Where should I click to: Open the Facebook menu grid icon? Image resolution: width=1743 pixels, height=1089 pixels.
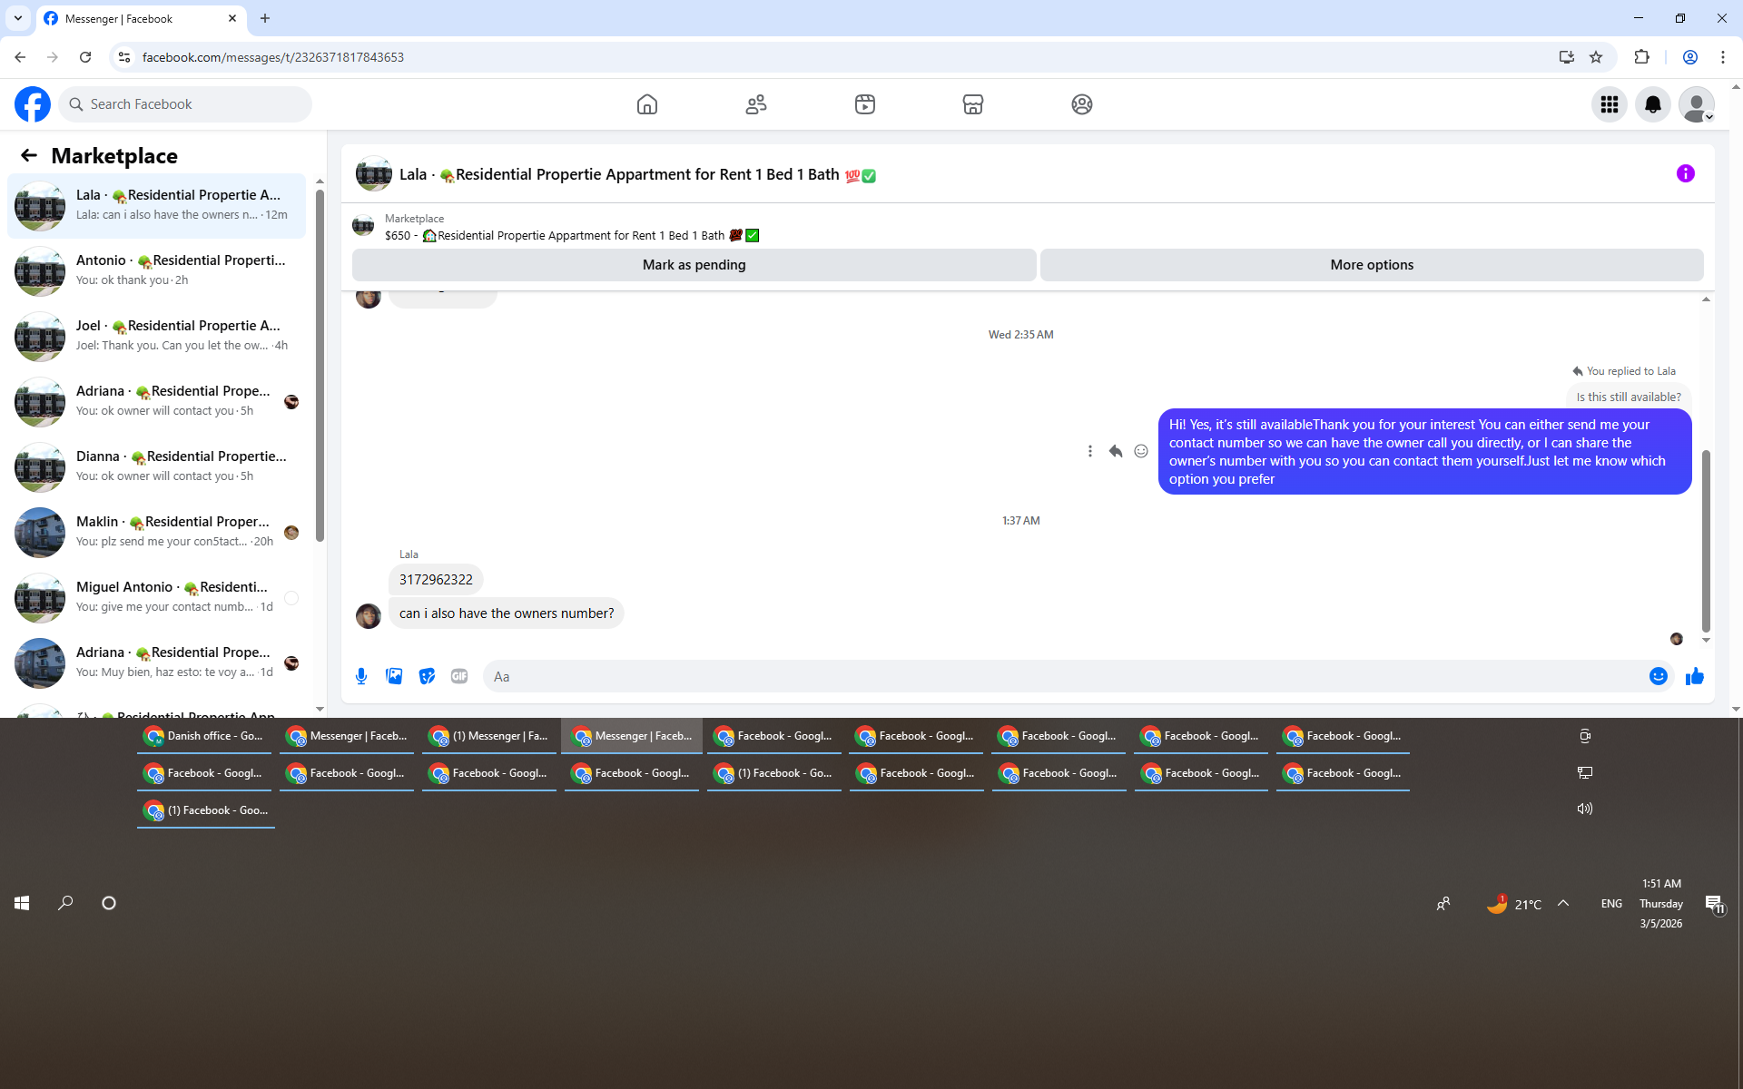[1610, 104]
